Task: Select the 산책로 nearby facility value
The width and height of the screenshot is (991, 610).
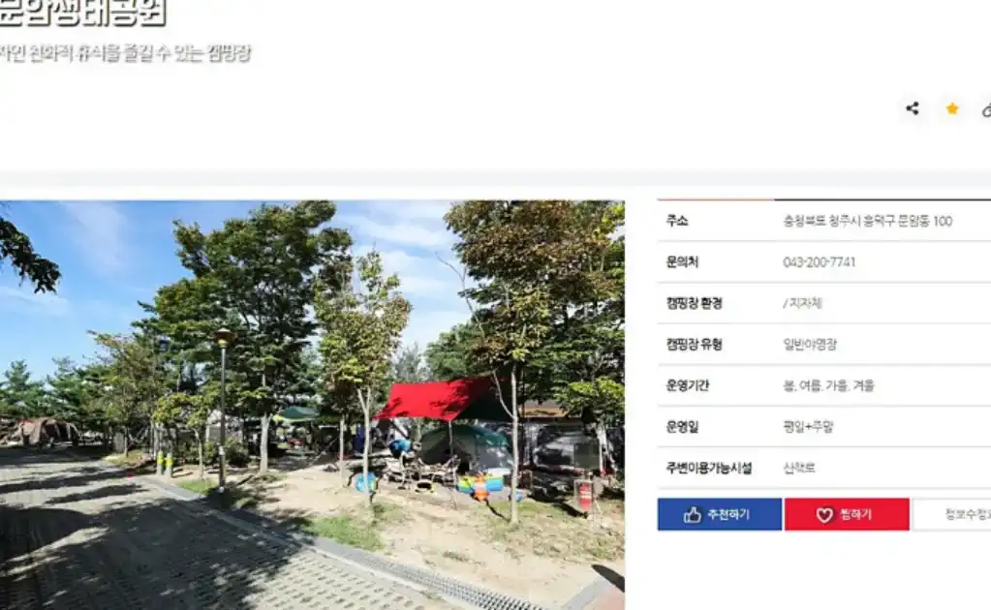Action: pyautogui.click(x=799, y=468)
